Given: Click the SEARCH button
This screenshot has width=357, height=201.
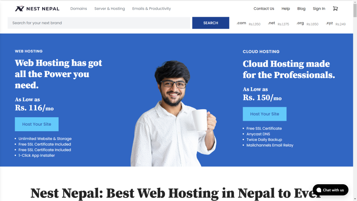Looking at the screenshot, I should coord(211,23).
